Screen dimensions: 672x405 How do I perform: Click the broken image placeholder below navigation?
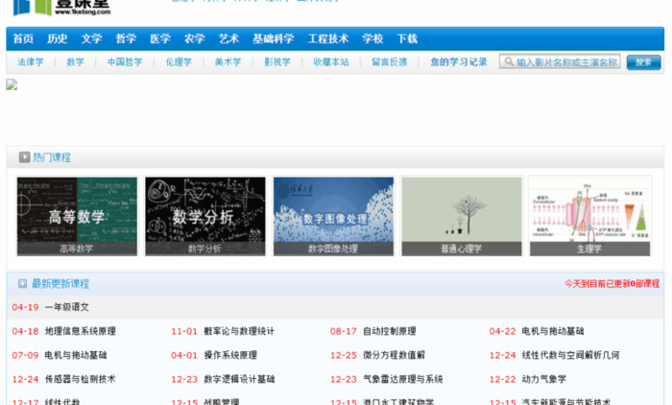coord(12,84)
